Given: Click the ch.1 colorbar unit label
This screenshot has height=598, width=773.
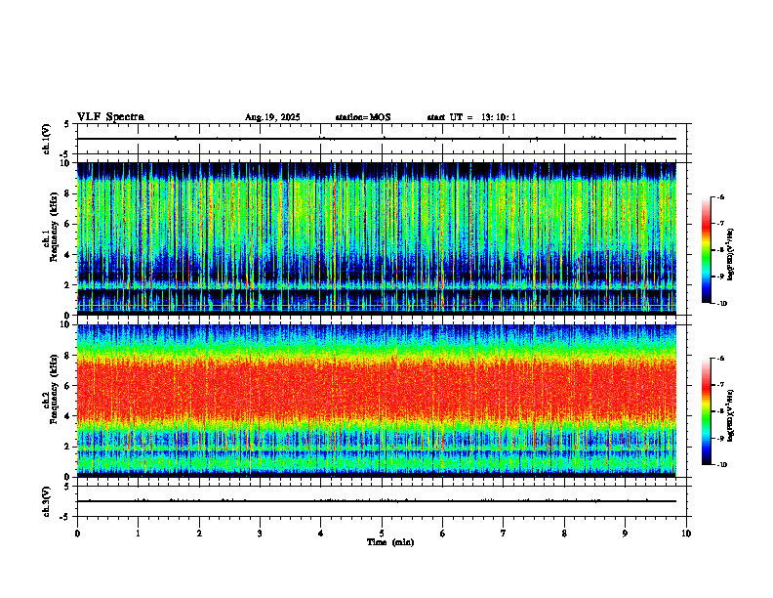Looking at the screenshot, I should [x=730, y=255].
